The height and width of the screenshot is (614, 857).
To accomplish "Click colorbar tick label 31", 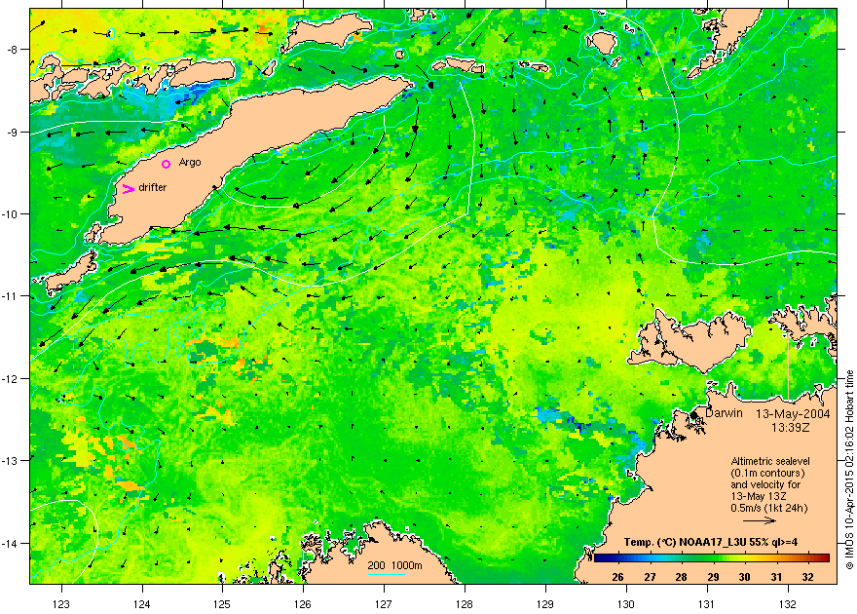I will [776, 577].
